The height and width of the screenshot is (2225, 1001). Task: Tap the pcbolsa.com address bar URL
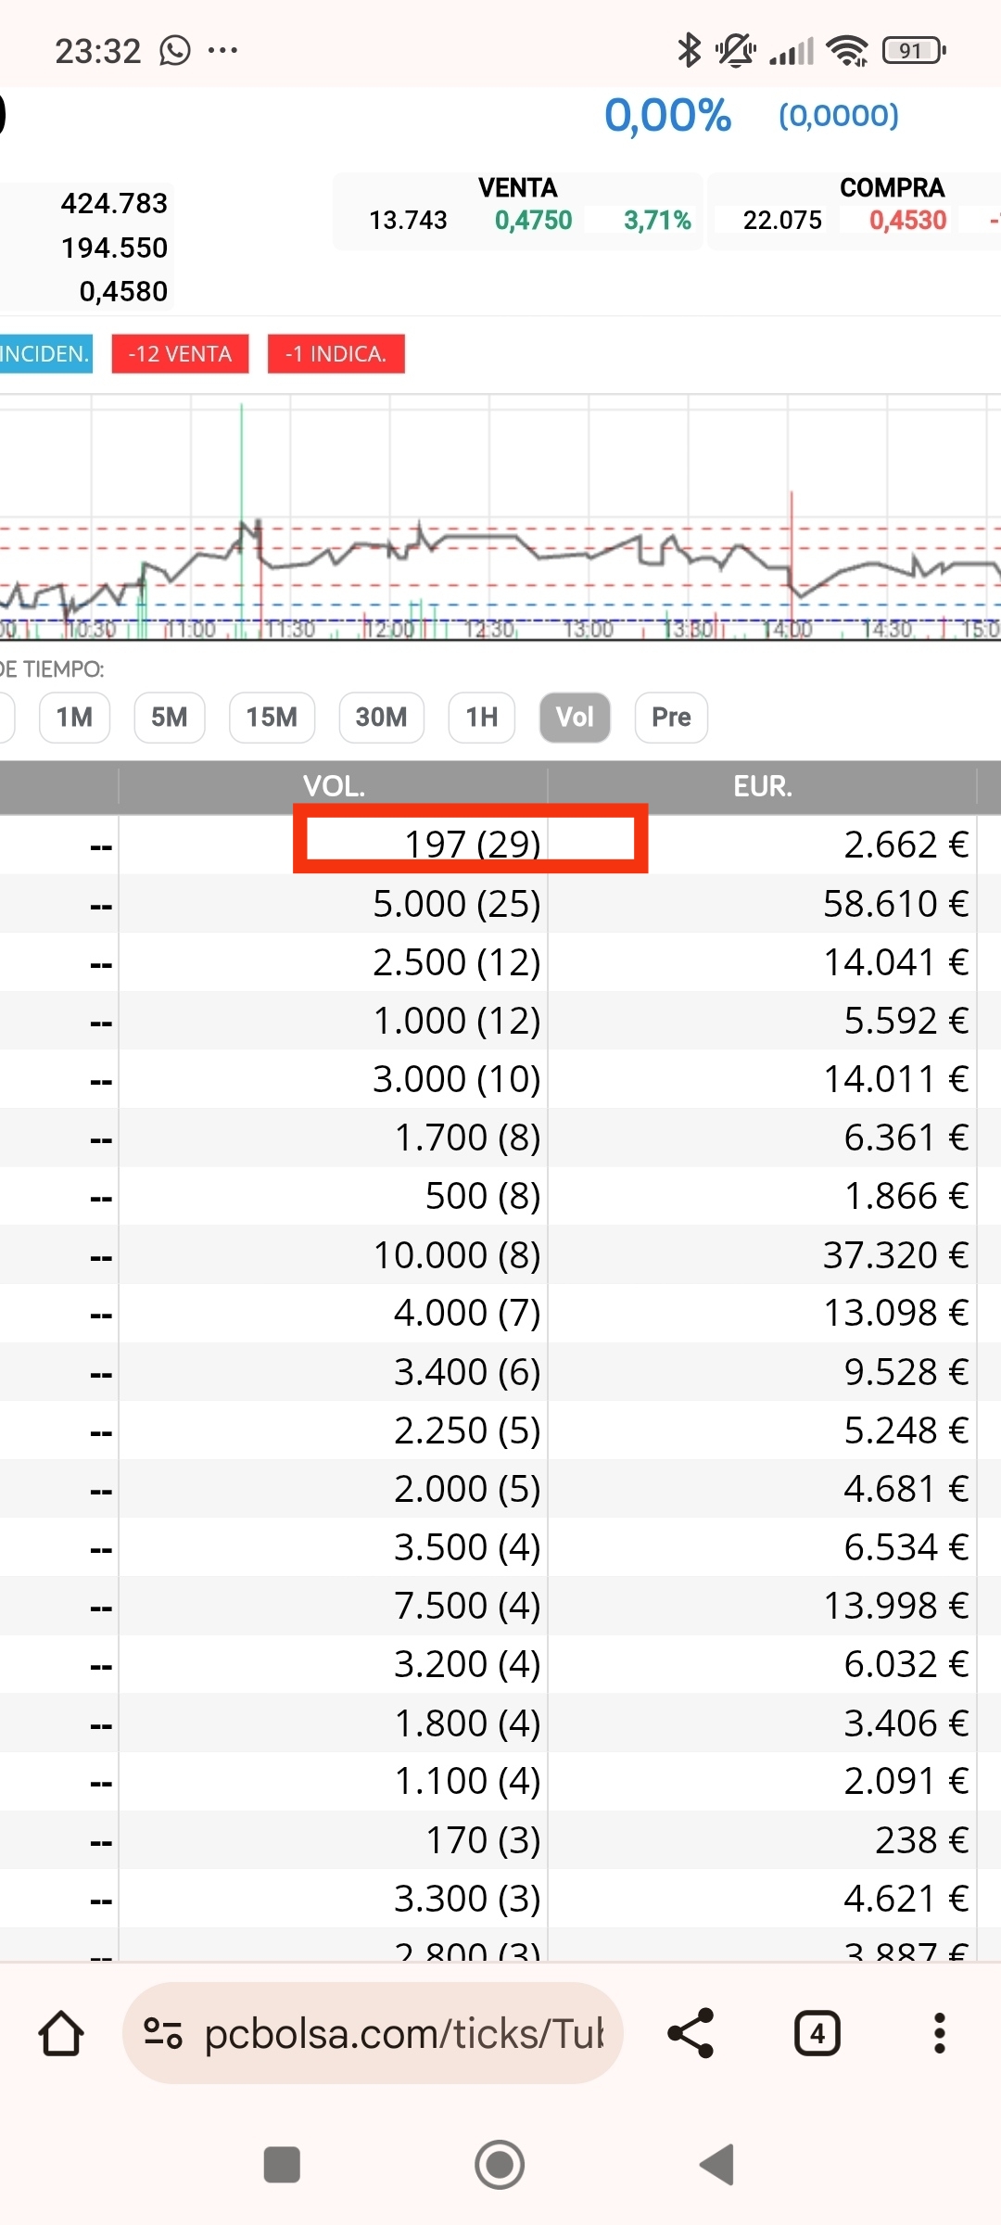tap(403, 2034)
